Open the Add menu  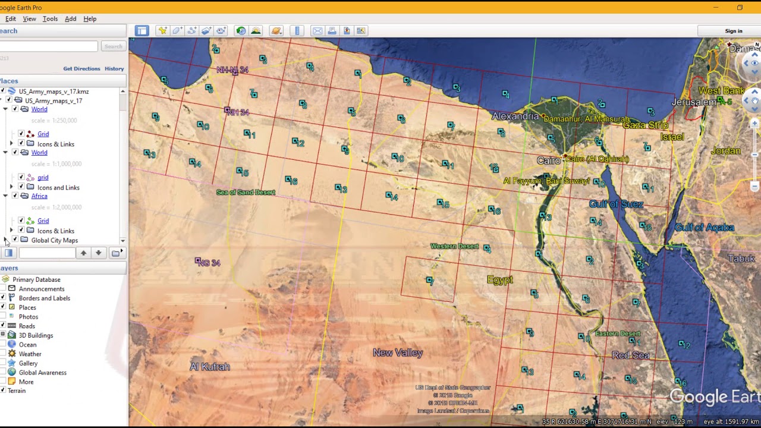tap(70, 19)
